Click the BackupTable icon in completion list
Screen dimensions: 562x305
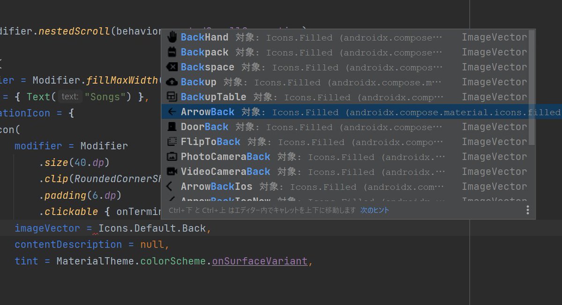pos(172,97)
